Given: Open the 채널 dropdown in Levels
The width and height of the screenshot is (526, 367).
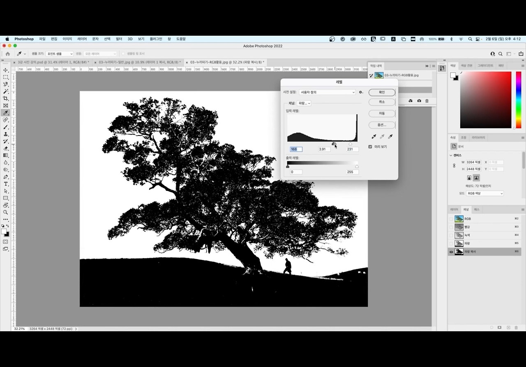Looking at the screenshot, I should coord(304,103).
